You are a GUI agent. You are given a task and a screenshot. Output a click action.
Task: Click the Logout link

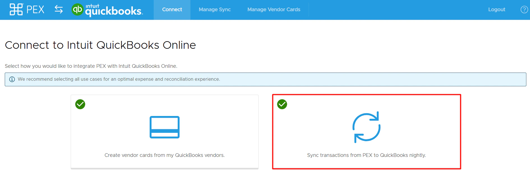(497, 10)
